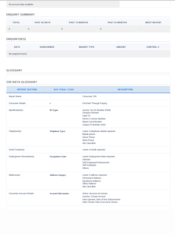Click the KEY TERM / CODE header
This screenshot has width=175, height=235.
64,89
